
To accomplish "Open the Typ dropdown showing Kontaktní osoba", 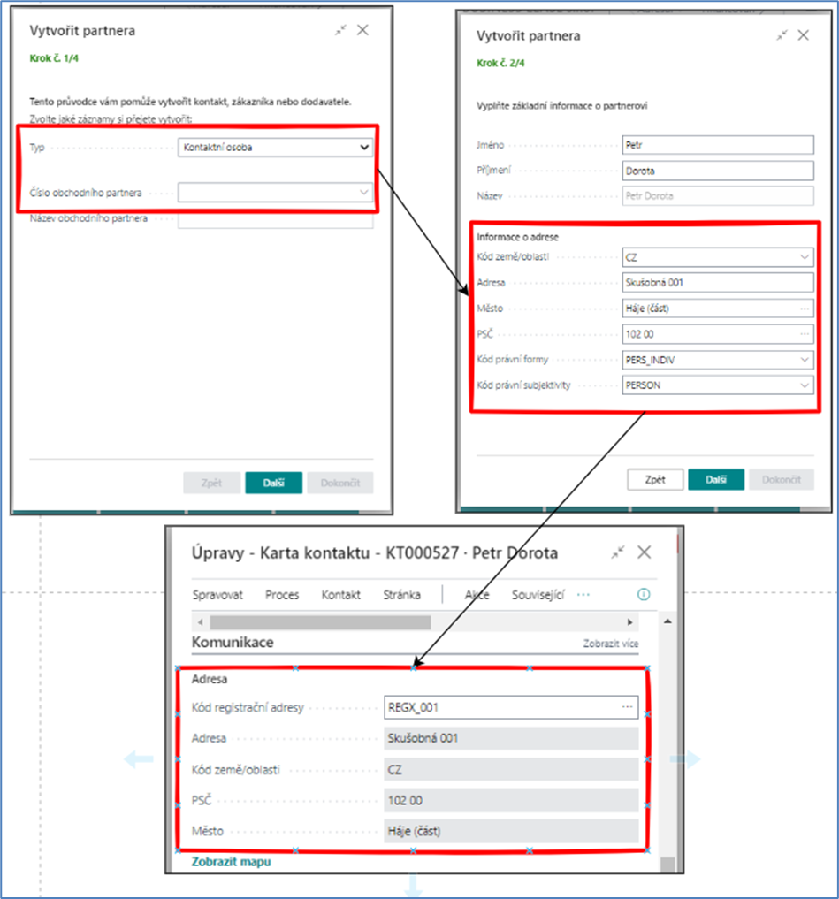I will [275, 148].
